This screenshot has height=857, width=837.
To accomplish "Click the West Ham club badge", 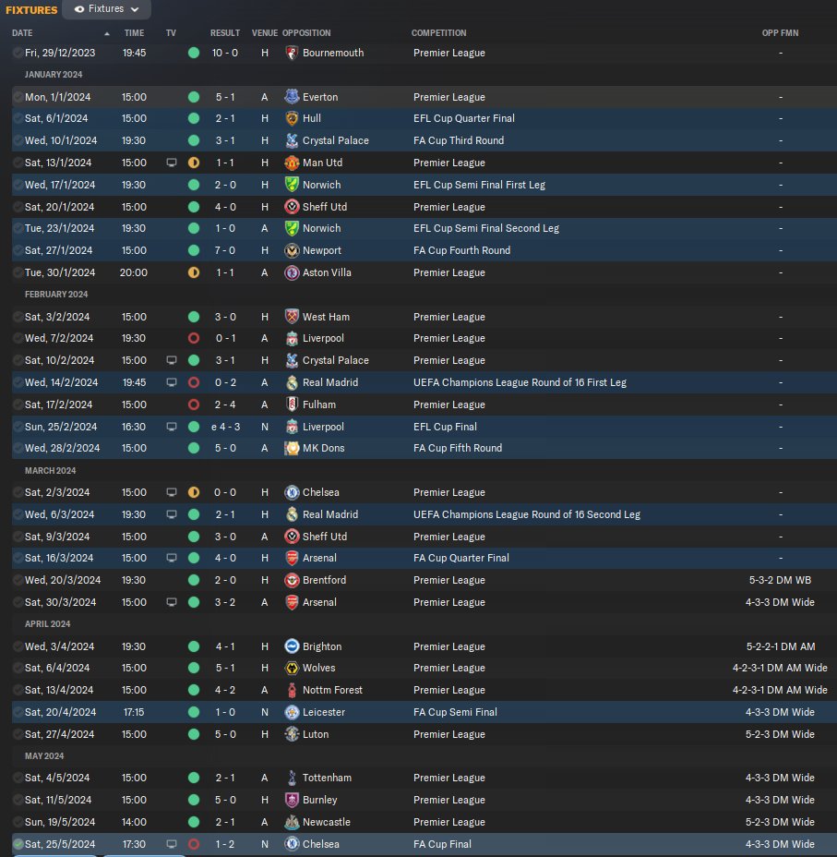I will coord(293,317).
